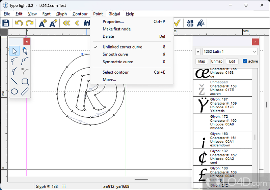Choose Select contour menu entry
270x190 pixels.
(x=132, y=72)
